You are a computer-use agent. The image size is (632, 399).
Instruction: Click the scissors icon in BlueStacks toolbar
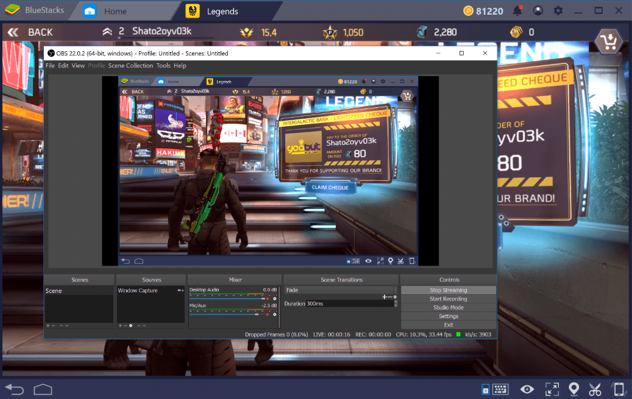click(595, 389)
